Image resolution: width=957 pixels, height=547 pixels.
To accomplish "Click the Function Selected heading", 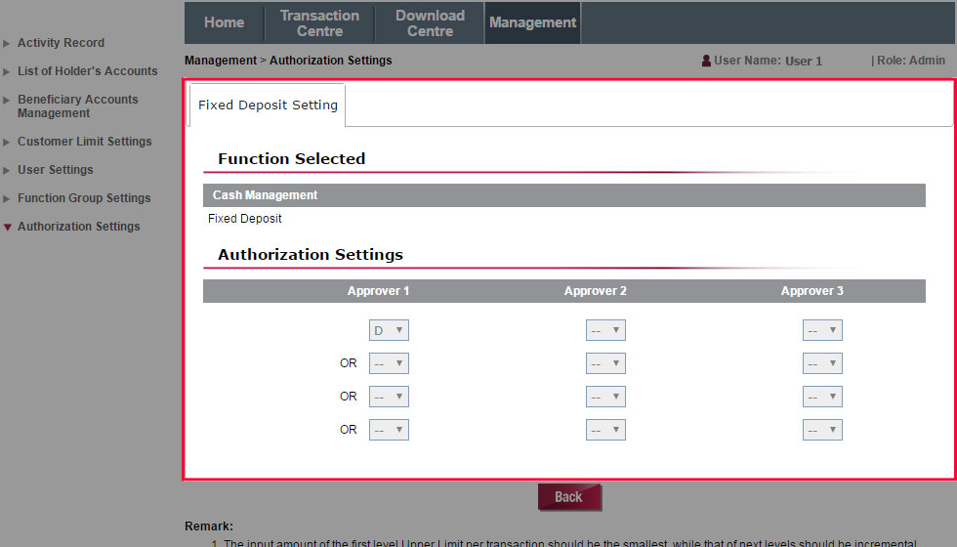I will tap(292, 158).
